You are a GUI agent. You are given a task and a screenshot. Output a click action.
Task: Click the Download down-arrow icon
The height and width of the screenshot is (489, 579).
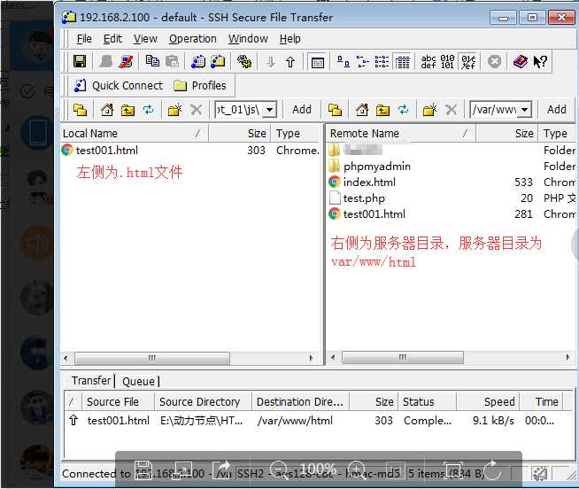pos(271,62)
